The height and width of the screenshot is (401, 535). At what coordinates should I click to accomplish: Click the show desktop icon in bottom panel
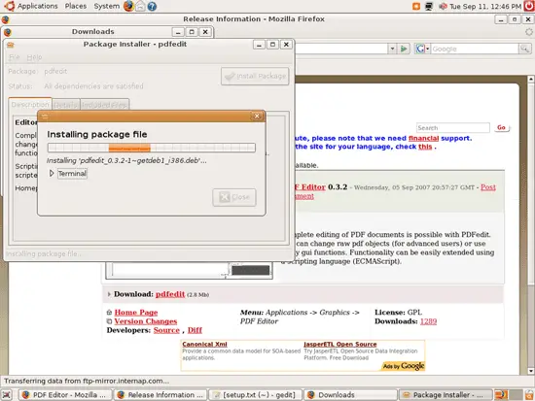pyautogui.click(x=7, y=395)
